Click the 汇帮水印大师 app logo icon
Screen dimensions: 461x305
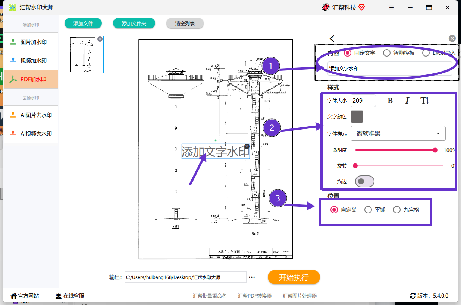click(12, 7)
